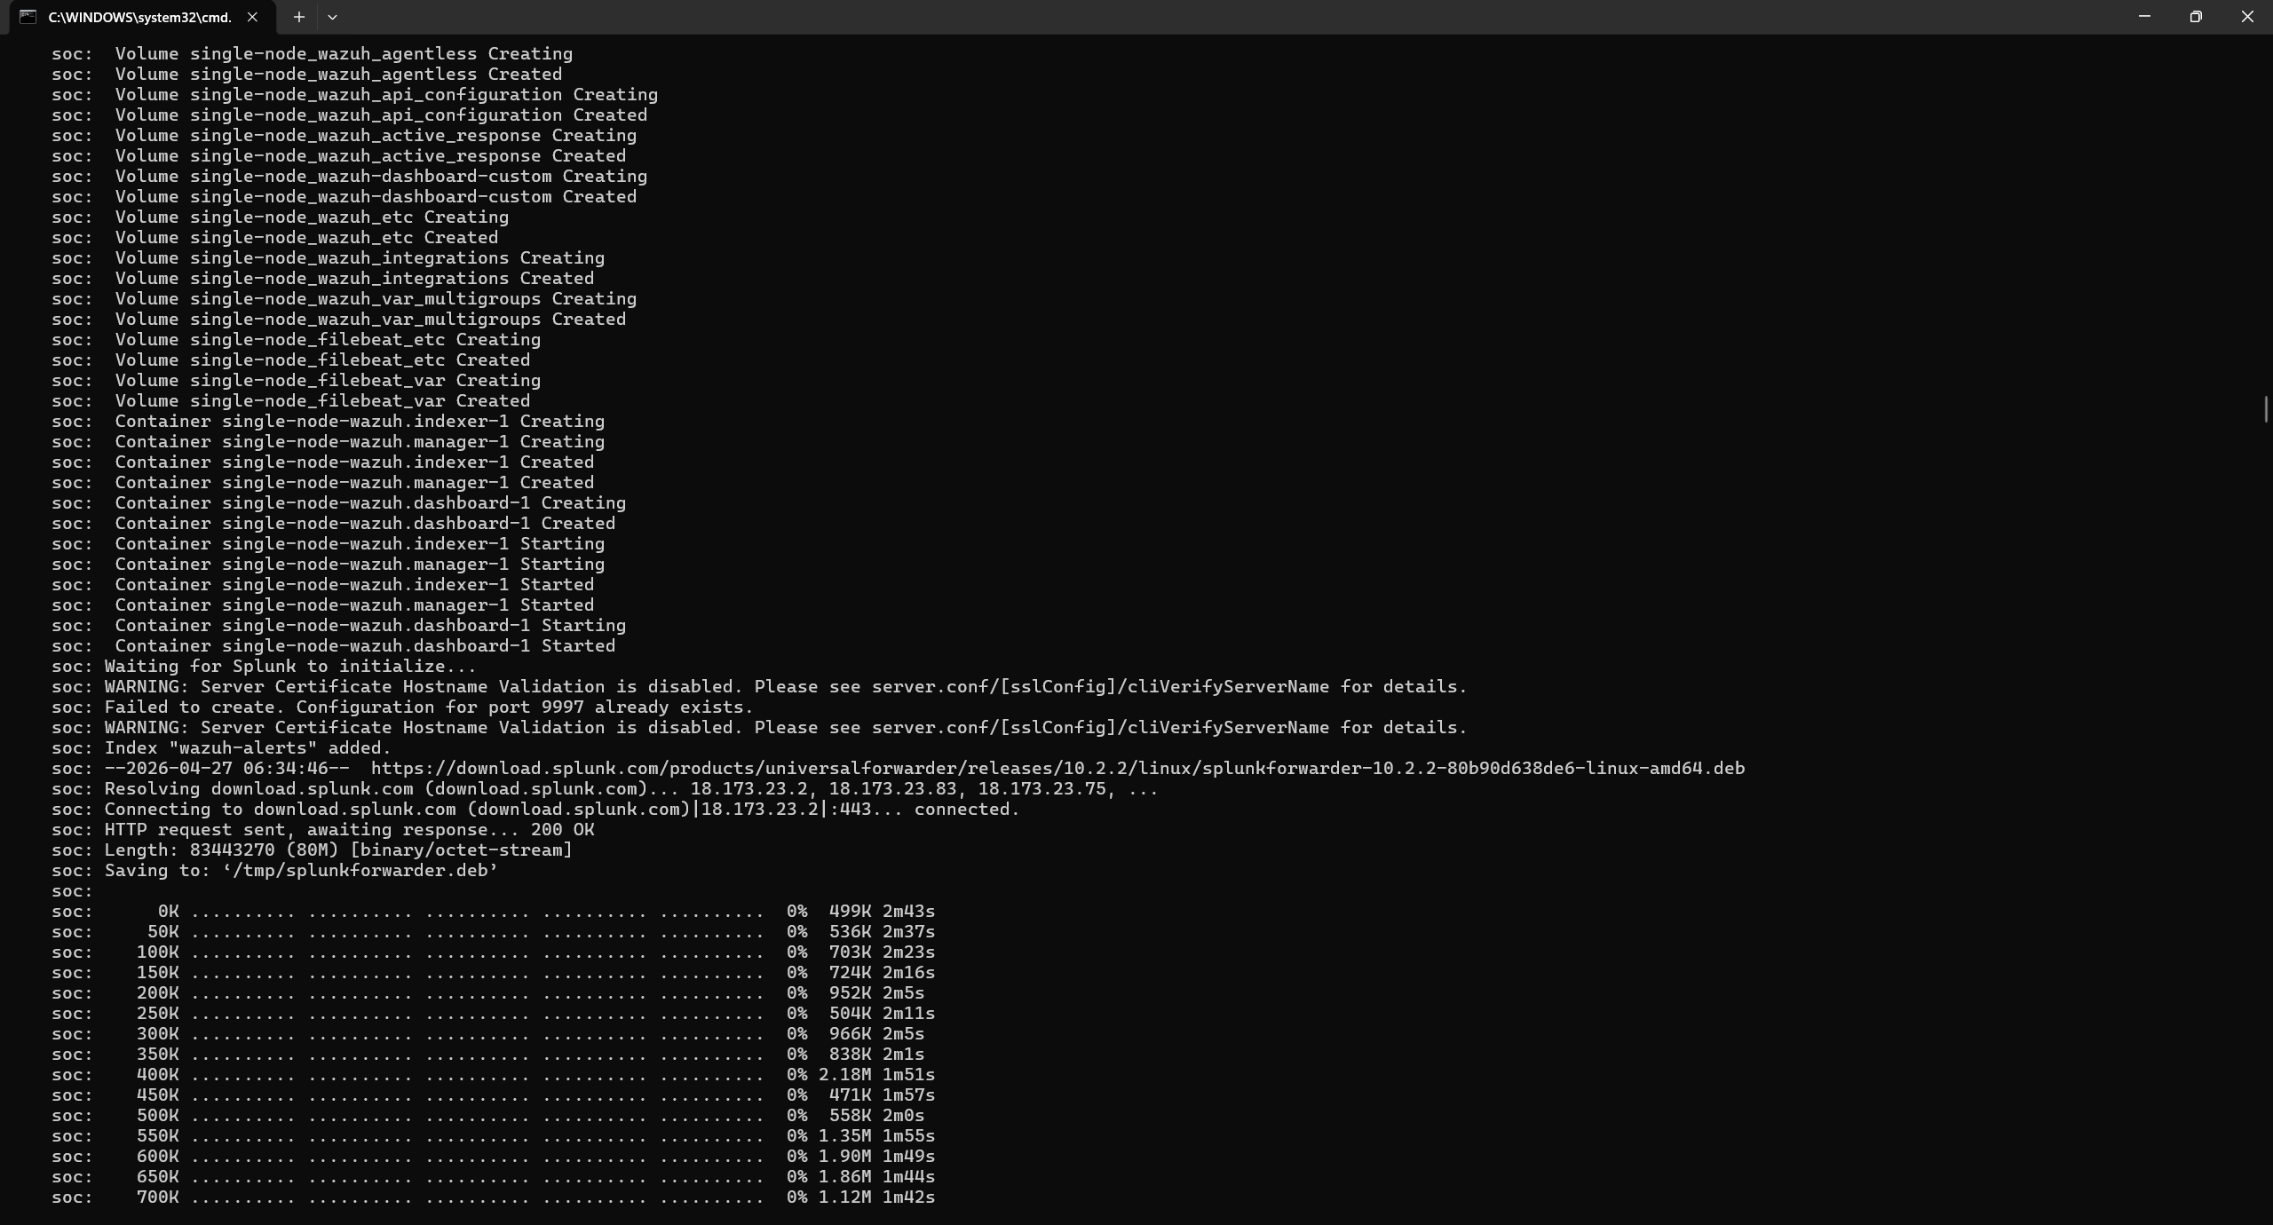This screenshot has height=1225, width=2273.
Task: Click the cmd icon on the terminal tab
Action: point(28,17)
